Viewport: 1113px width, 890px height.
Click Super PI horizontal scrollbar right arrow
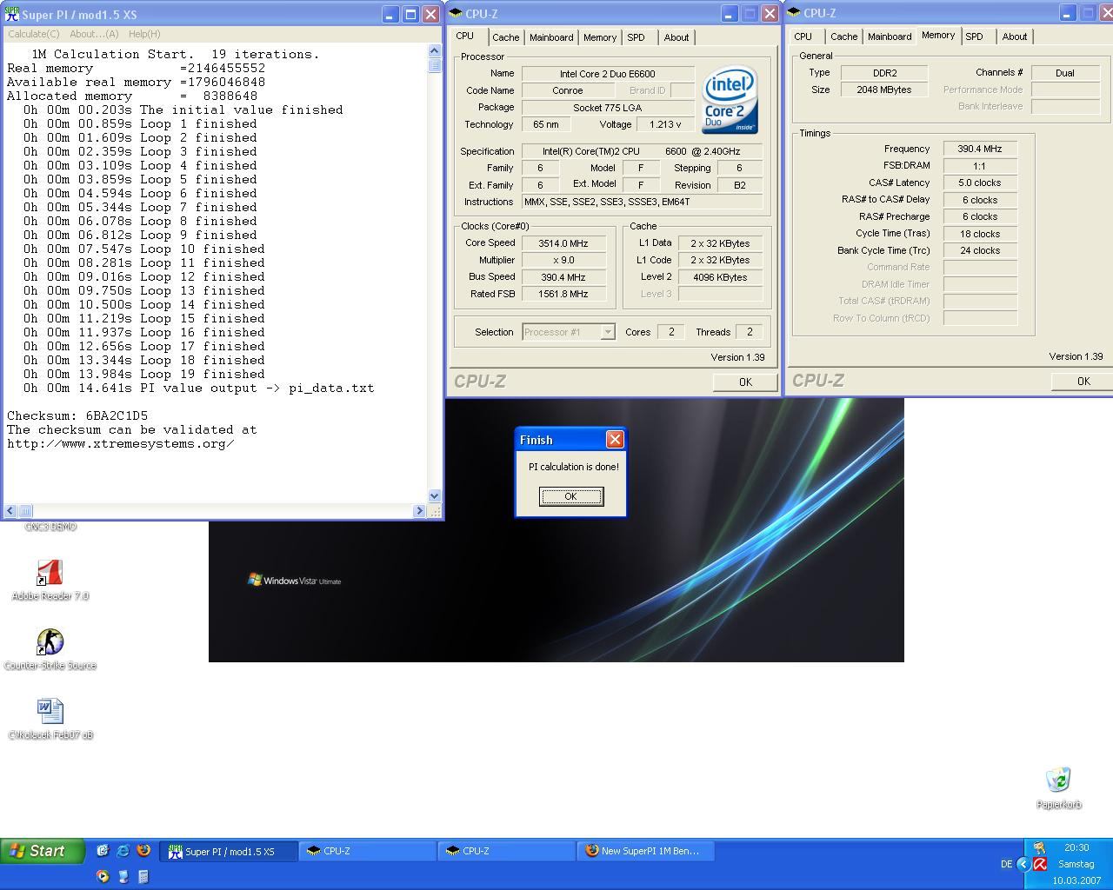pos(419,510)
